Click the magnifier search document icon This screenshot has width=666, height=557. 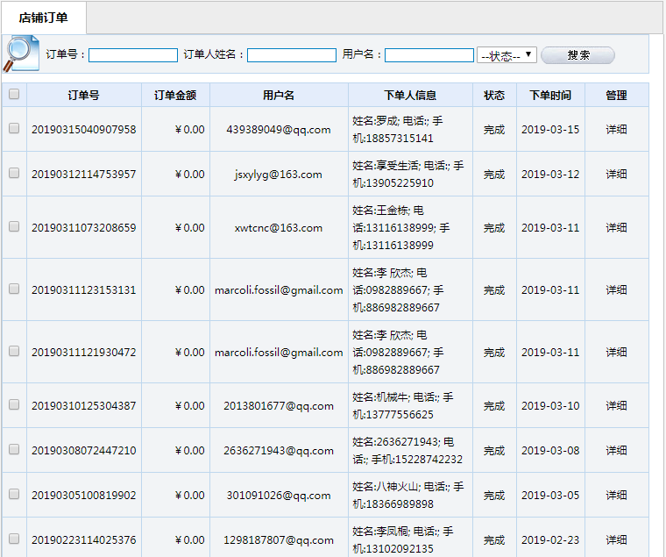pyautogui.click(x=21, y=54)
